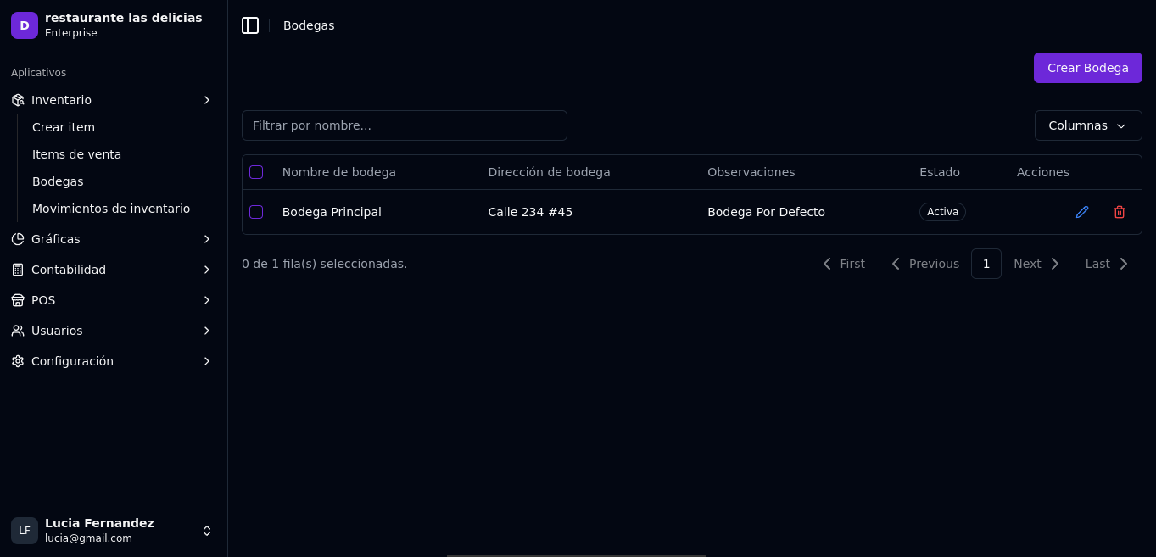The width and height of the screenshot is (1156, 557).
Task: Go to Items de venta
Action: (76, 154)
